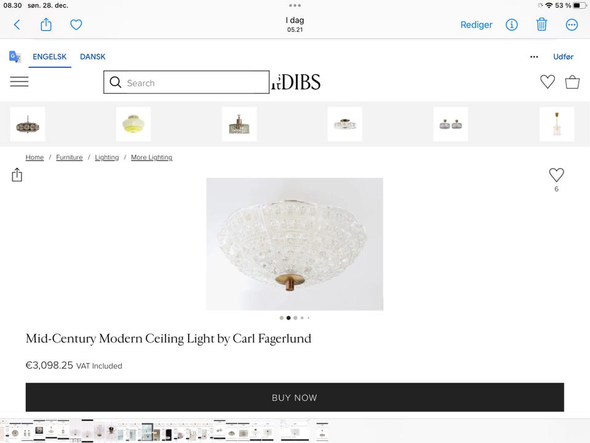This screenshot has height=443, width=590.
Task: Open blue circled more options icon
Action: tap(572, 25)
